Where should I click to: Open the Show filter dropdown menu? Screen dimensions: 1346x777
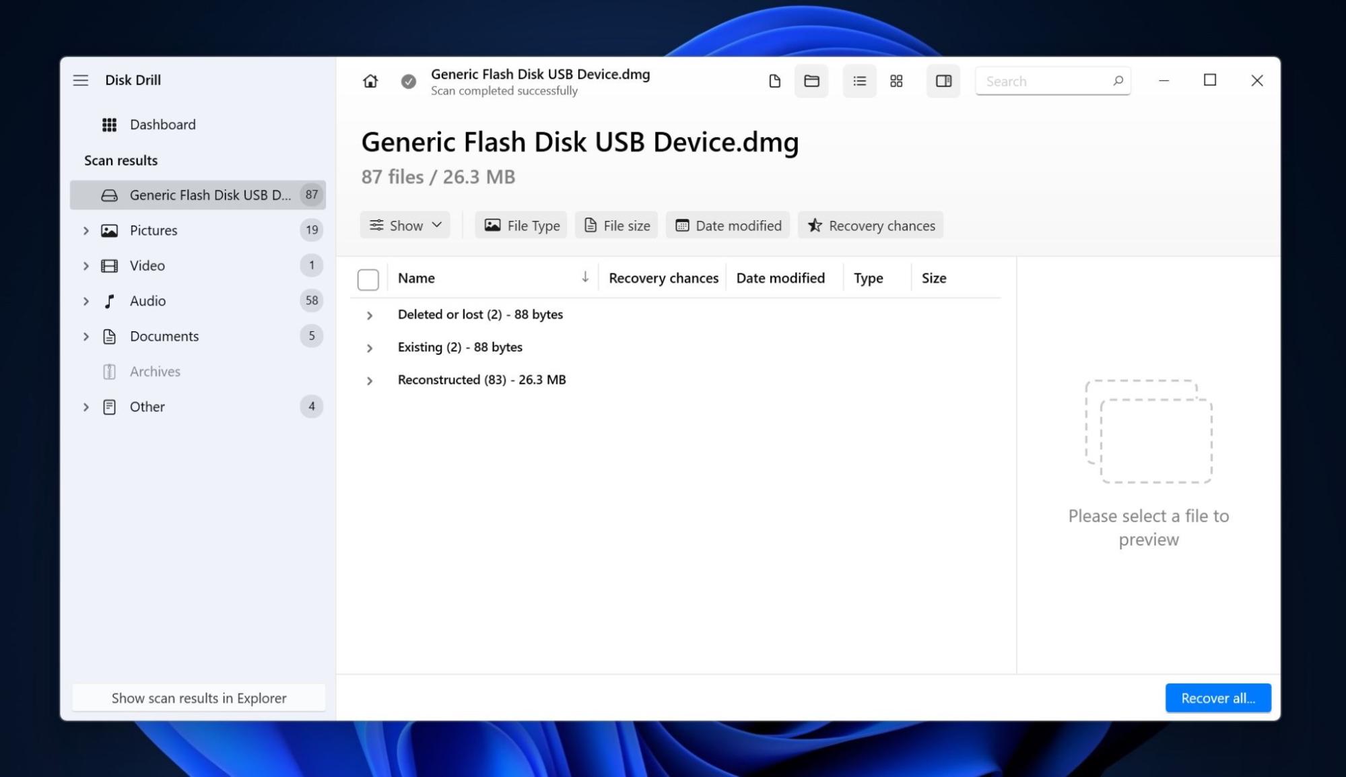[x=404, y=225]
